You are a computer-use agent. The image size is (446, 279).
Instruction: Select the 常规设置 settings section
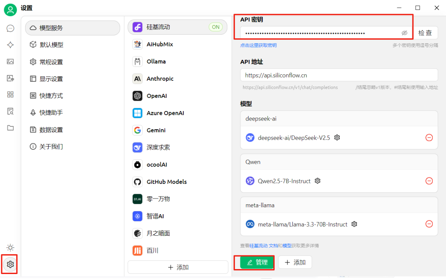pyautogui.click(x=73, y=62)
